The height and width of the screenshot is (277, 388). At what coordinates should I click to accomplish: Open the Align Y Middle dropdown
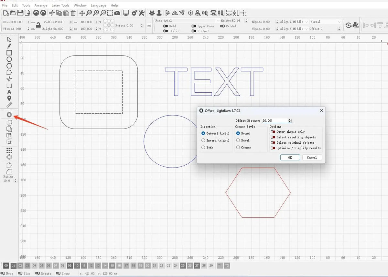[294, 29]
